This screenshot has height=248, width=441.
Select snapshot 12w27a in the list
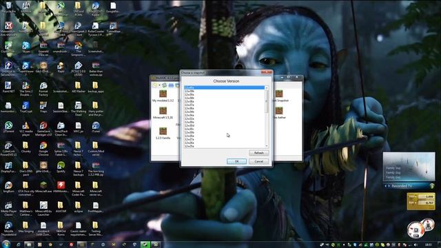[x=224, y=139]
